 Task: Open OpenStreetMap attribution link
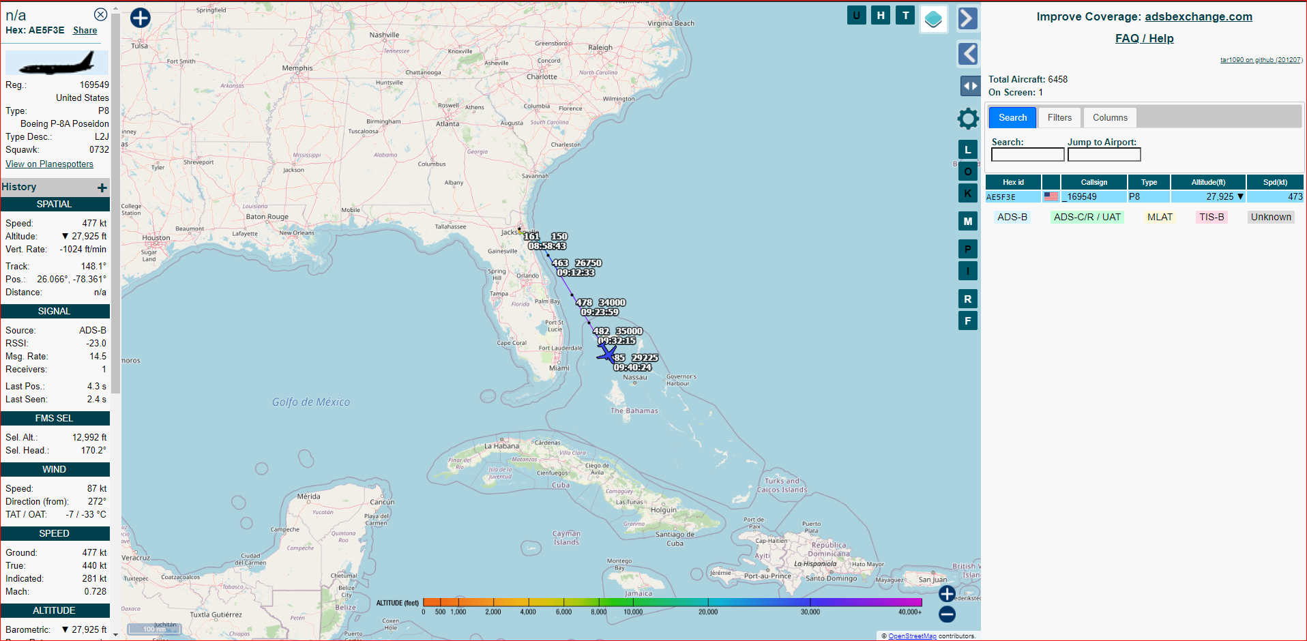[x=912, y=636]
